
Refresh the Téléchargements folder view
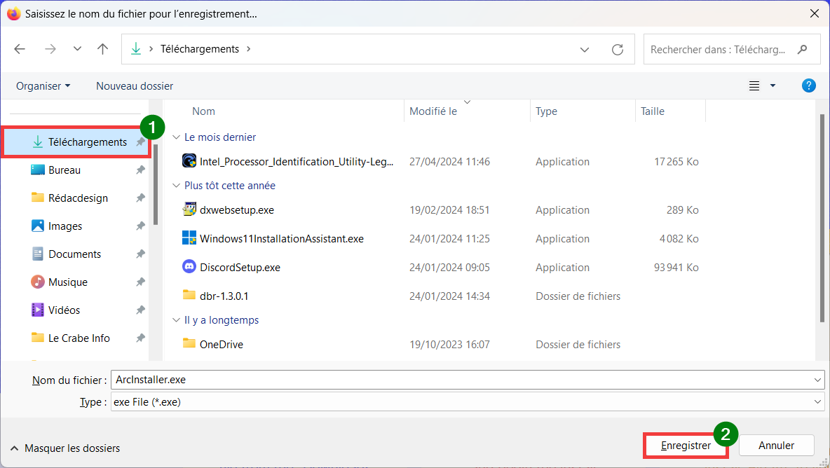click(617, 49)
